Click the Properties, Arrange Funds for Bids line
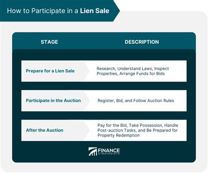This screenshot has height=174, width=208. click(131, 74)
